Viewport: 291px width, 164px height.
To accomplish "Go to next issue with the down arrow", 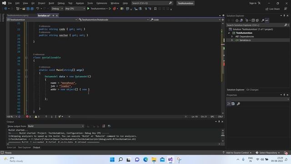I will pyautogui.click(x=51, y=117).
